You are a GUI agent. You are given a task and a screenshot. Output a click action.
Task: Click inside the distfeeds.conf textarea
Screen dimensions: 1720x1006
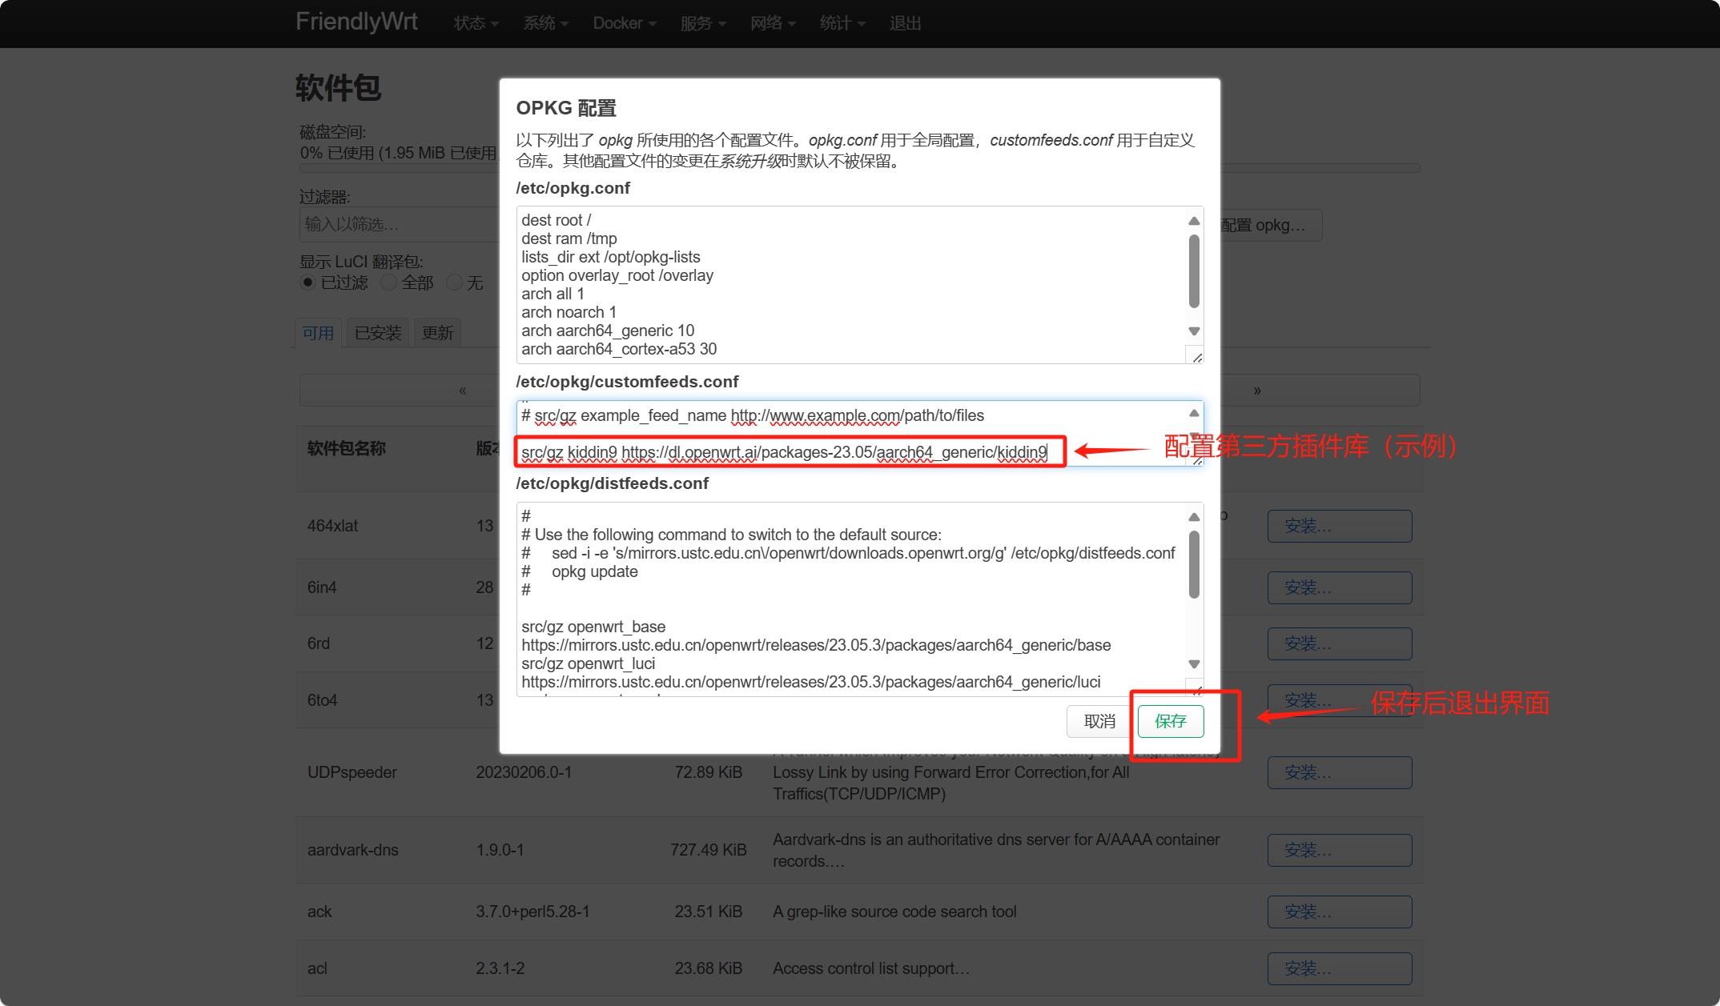(x=859, y=599)
